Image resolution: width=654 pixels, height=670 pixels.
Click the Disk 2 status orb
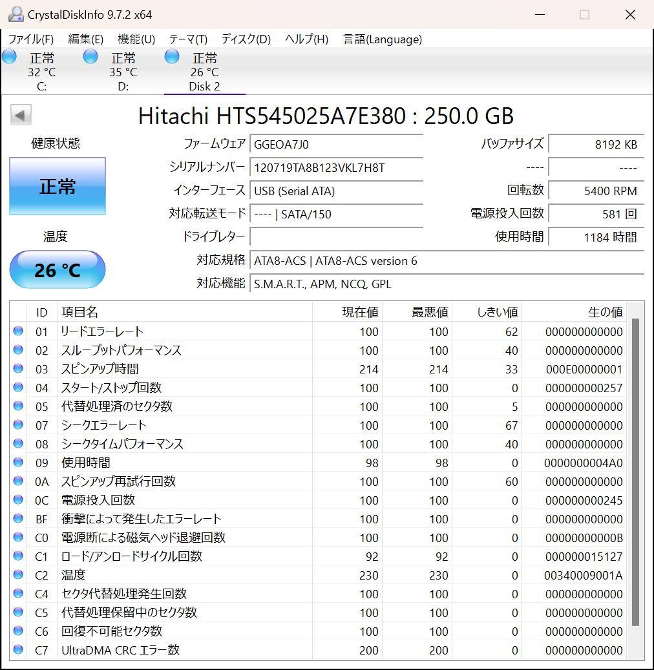tap(172, 57)
